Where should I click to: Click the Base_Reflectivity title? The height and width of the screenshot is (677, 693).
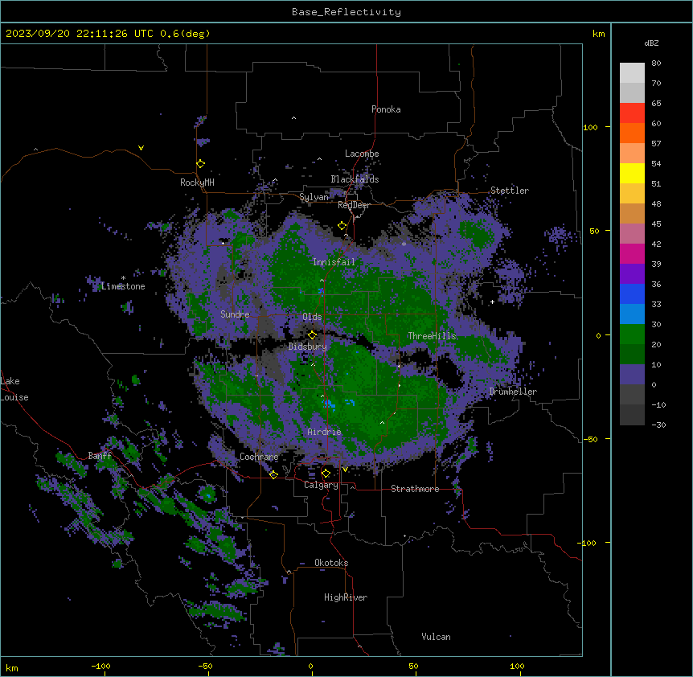[x=346, y=12]
